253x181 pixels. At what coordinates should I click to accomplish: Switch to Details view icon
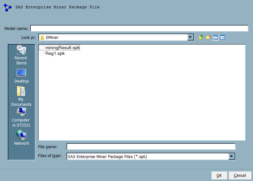click(x=223, y=37)
